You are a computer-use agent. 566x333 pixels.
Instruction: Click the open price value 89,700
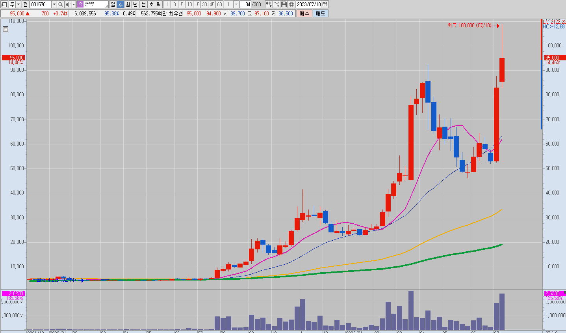point(238,13)
